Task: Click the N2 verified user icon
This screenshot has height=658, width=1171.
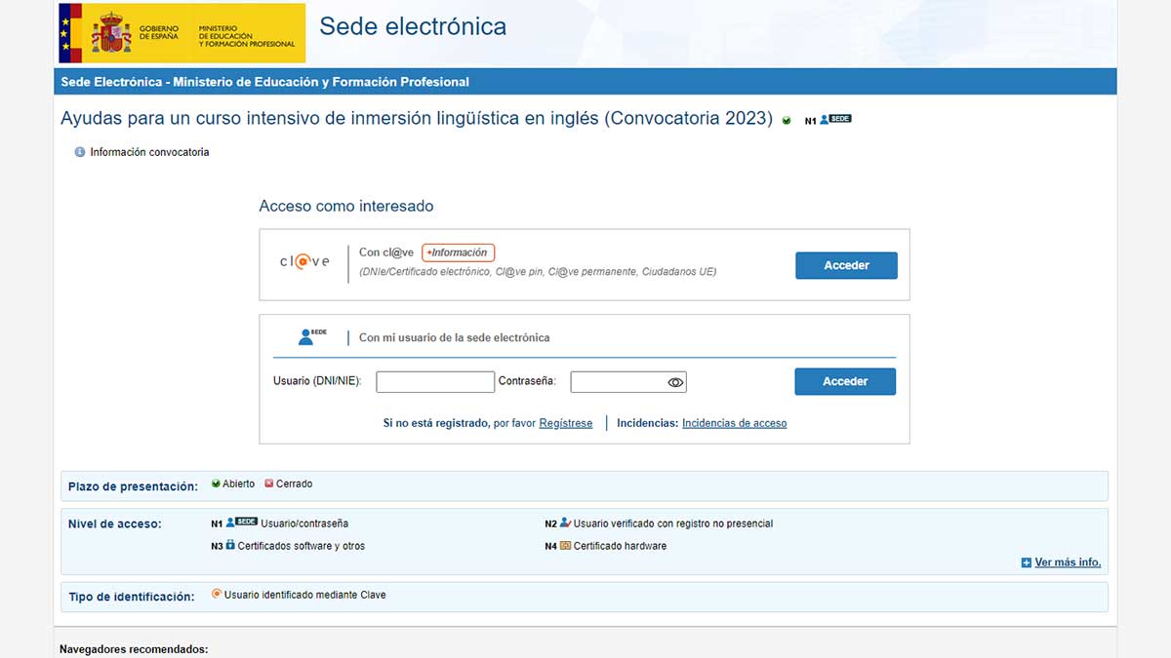Action: coord(565,523)
